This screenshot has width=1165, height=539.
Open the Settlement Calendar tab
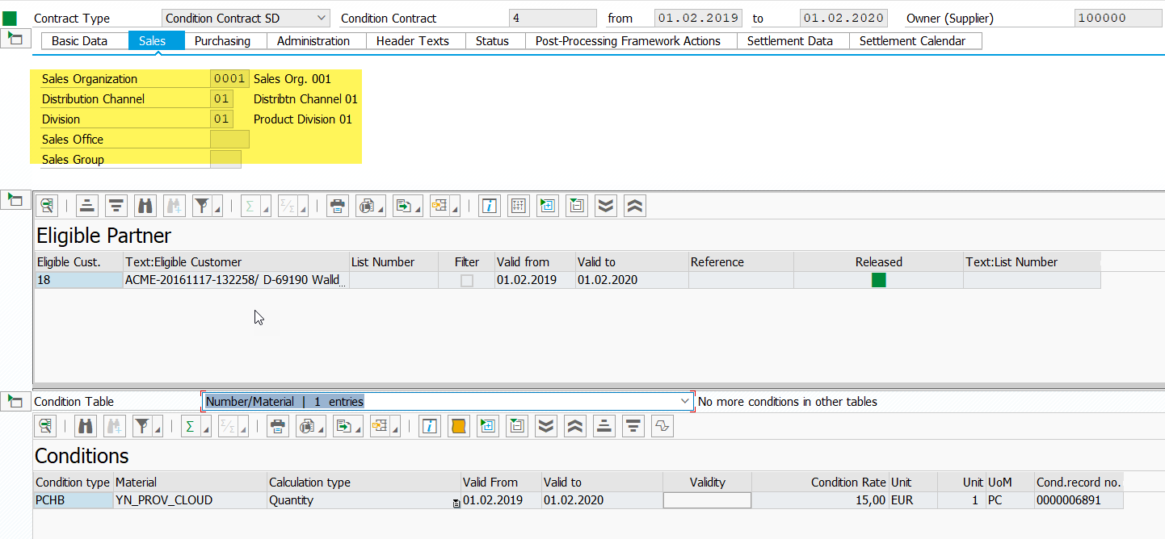point(912,41)
